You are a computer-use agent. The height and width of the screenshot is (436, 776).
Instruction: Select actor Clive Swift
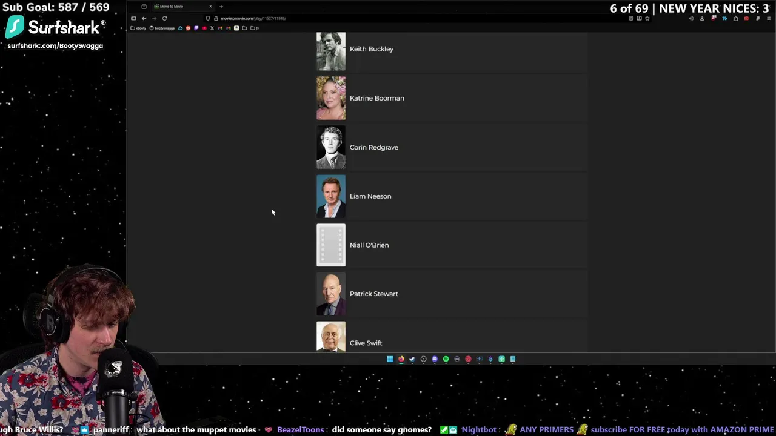click(452, 337)
